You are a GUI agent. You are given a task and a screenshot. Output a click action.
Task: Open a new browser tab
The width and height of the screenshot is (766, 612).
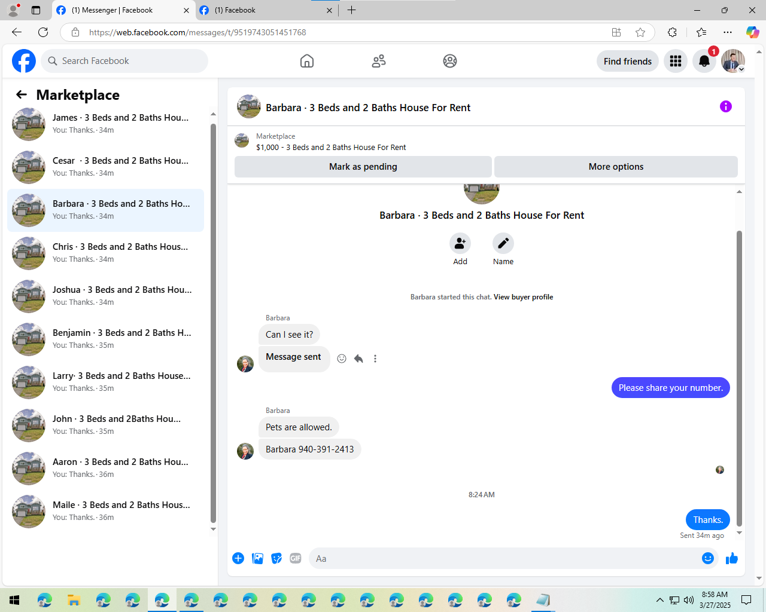click(x=351, y=10)
